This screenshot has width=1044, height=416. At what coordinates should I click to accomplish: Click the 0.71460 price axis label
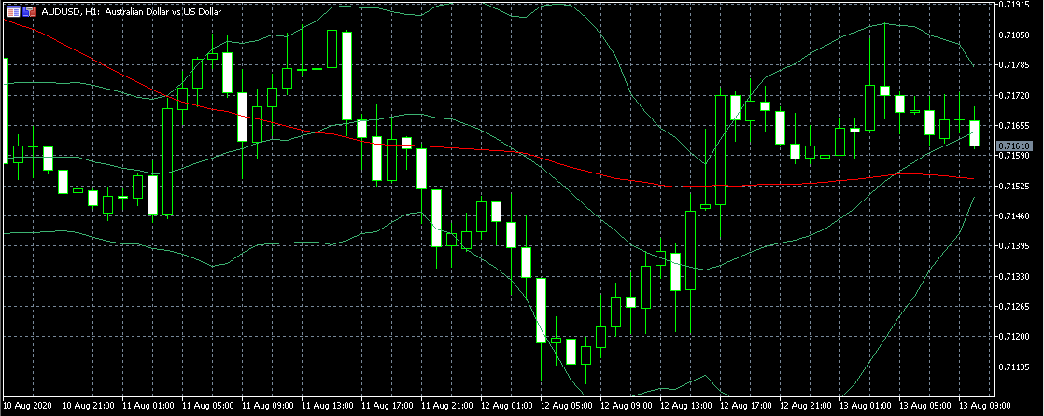pyautogui.click(x=1013, y=216)
